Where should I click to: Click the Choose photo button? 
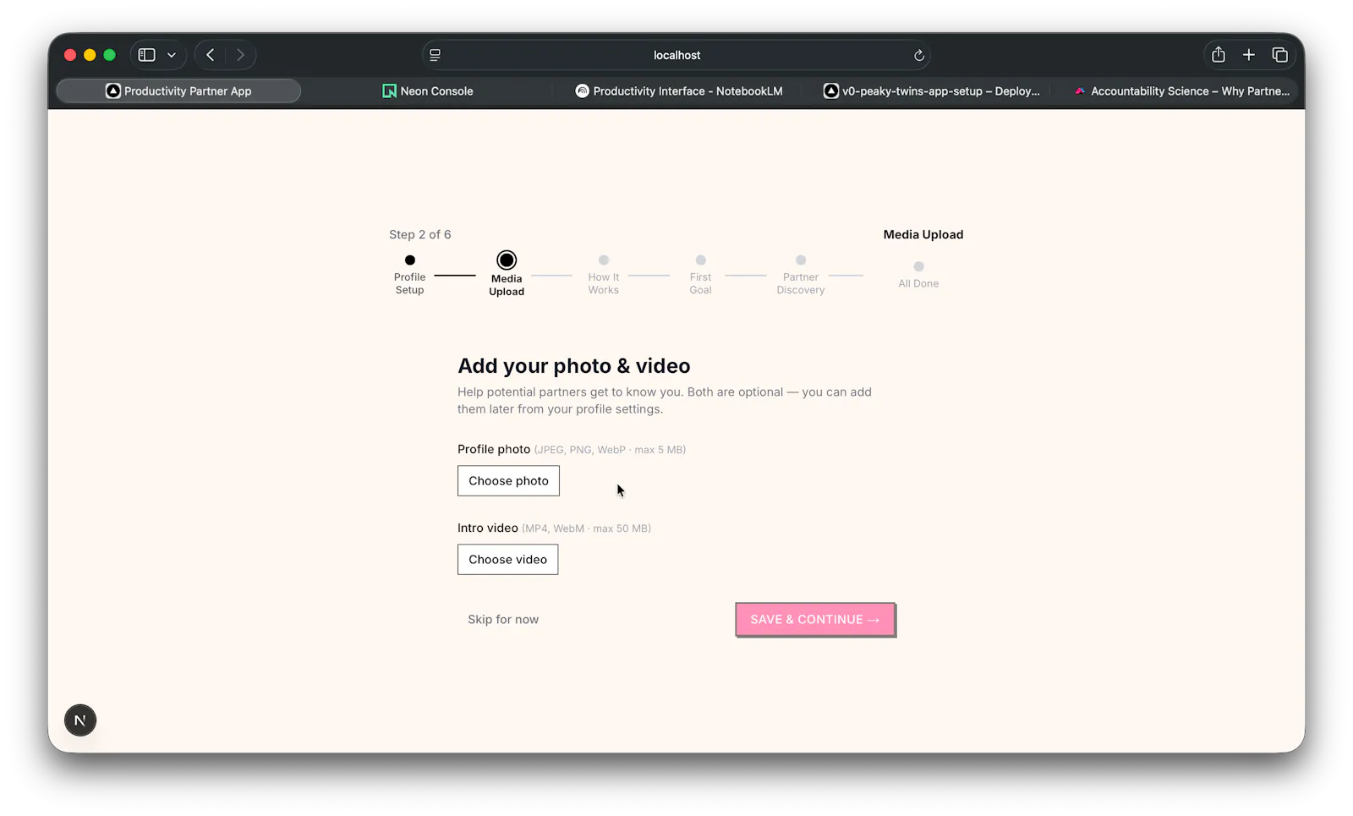click(508, 481)
